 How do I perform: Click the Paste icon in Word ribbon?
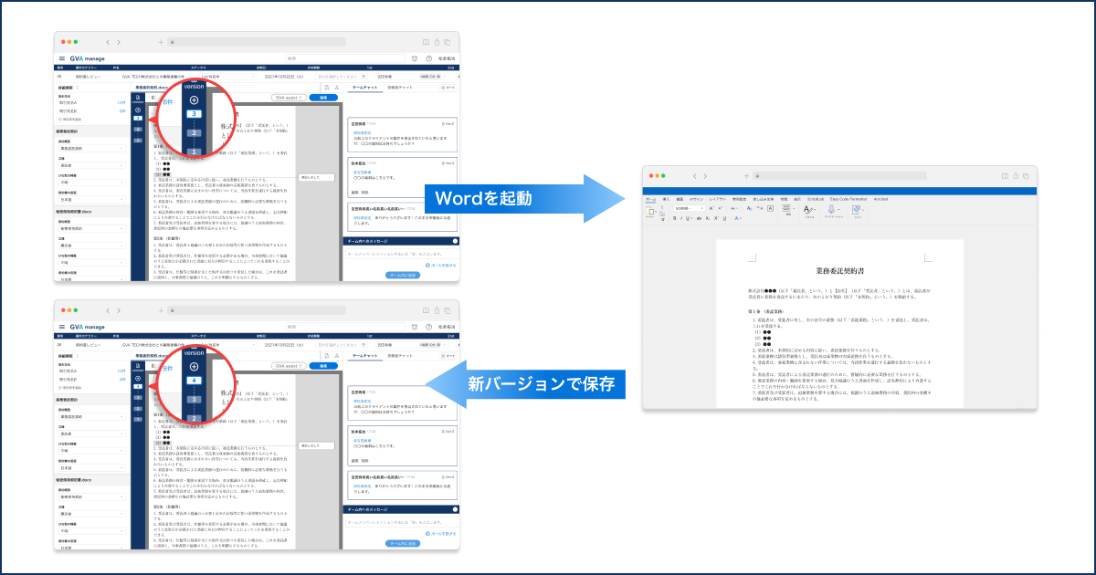651,210
